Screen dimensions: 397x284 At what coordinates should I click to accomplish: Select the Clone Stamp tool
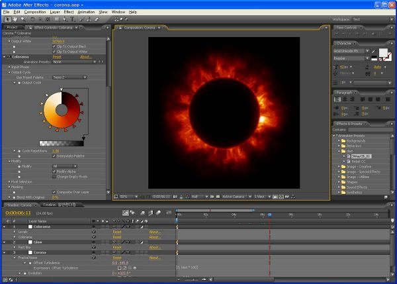89,19
